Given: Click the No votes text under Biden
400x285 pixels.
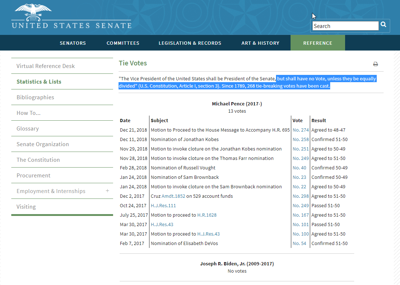Looking at the screenshot, I should [237, 271].
